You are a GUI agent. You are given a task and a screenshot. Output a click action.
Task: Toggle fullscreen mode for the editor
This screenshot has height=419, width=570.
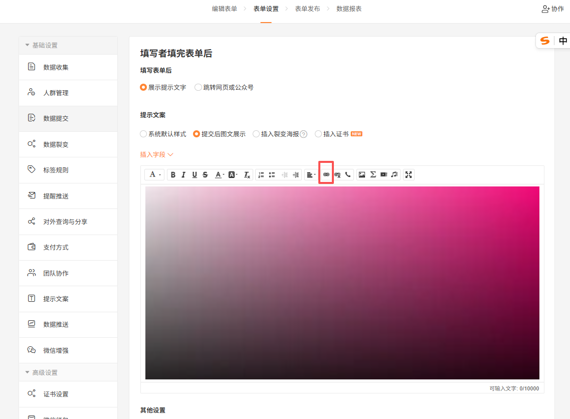click(x=409, y=175)
